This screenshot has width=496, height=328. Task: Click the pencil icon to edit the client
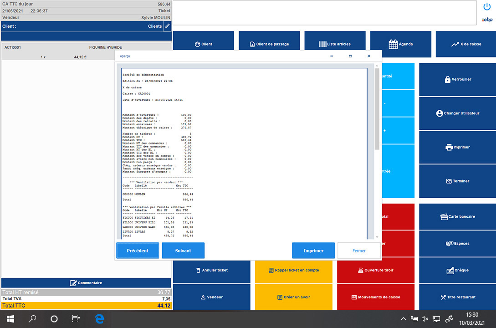point(167,26)
